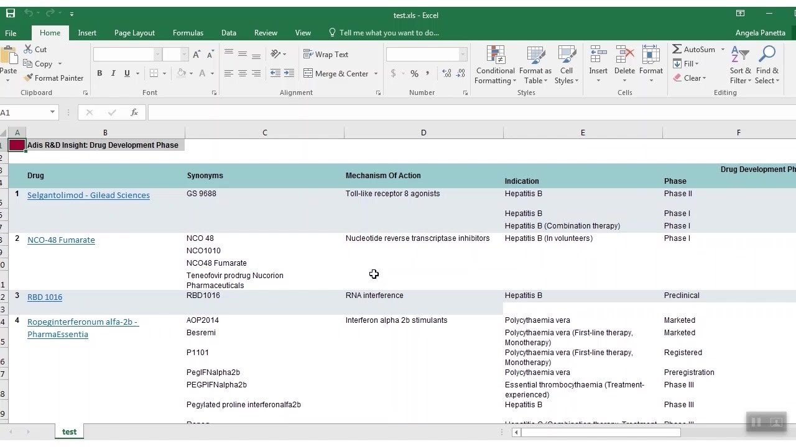Switch to the Review tab
This screenshot has height=447, width=796.
click(266, 33)
